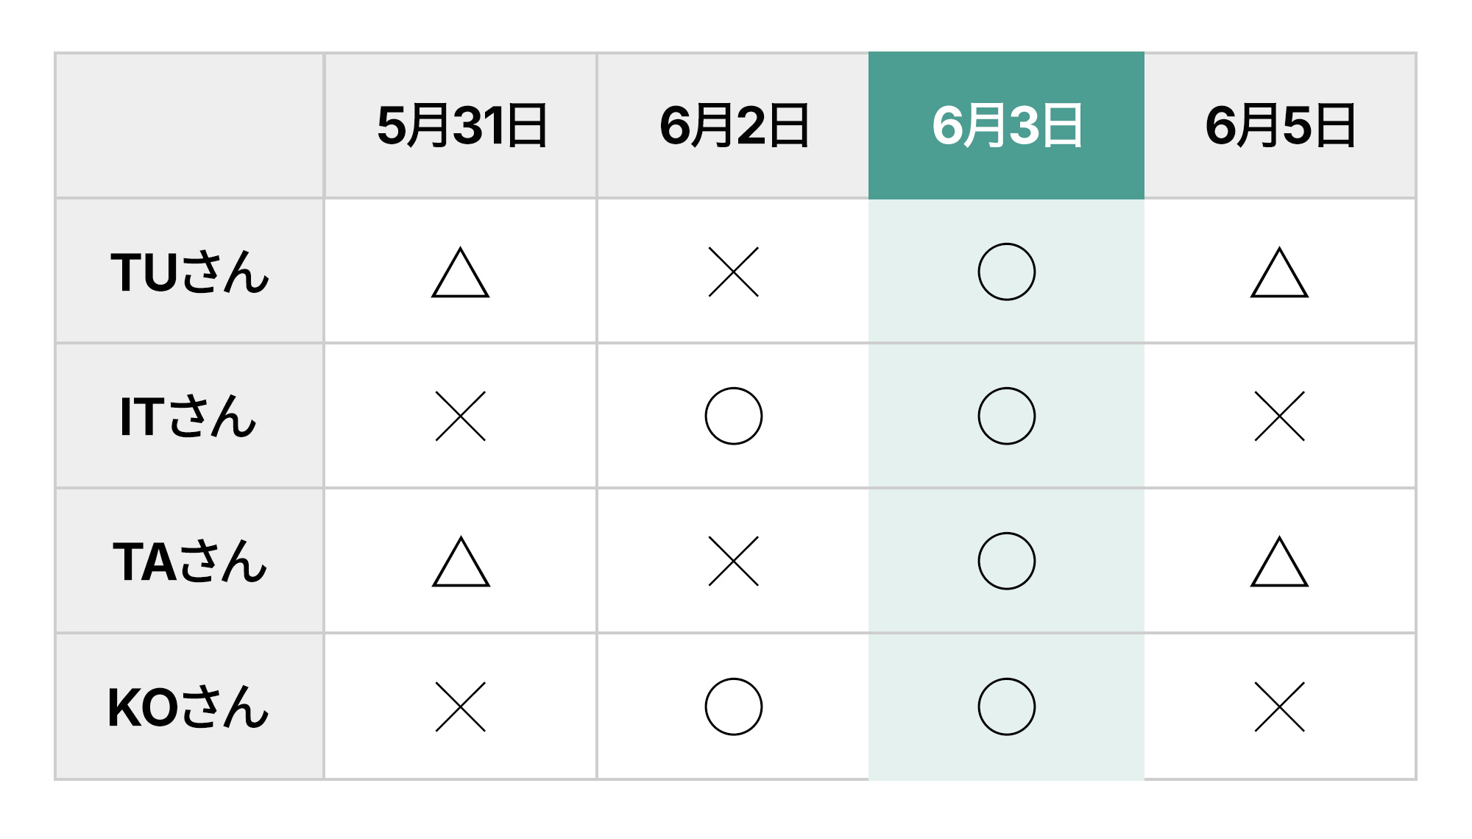Image resolution: width=1472 pixels, height=839 pixels.
Task: Click the circle for TUさん on 6月3日
Action: [1006, 272]
